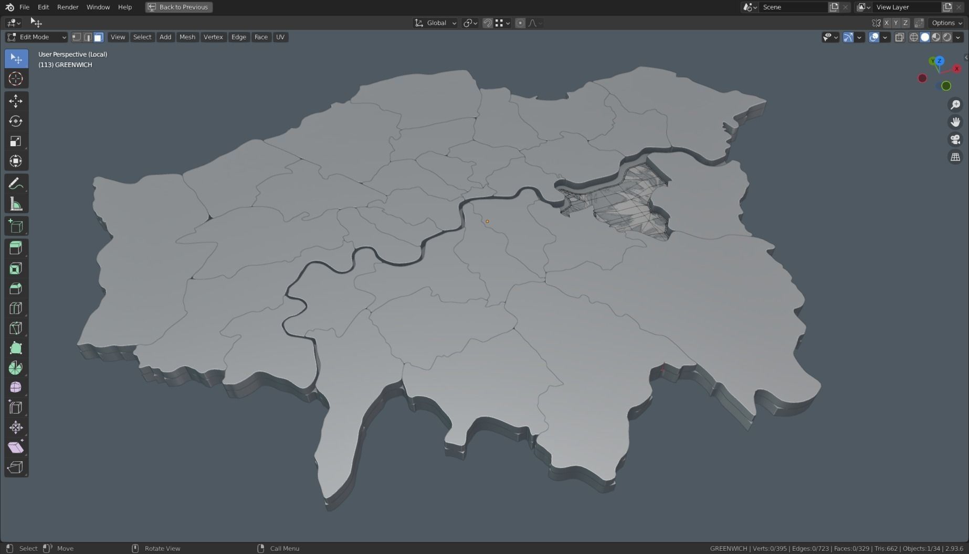
Task: Open the Render menu
Action: pos(68,7)
